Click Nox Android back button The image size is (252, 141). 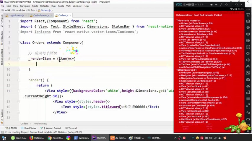click(248, 112)
